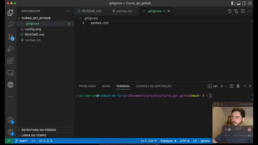Collapse the CURSO_GIT_GITHUB folder section
Viewport: 258px width, 145px height.
[x=46, y=18]
